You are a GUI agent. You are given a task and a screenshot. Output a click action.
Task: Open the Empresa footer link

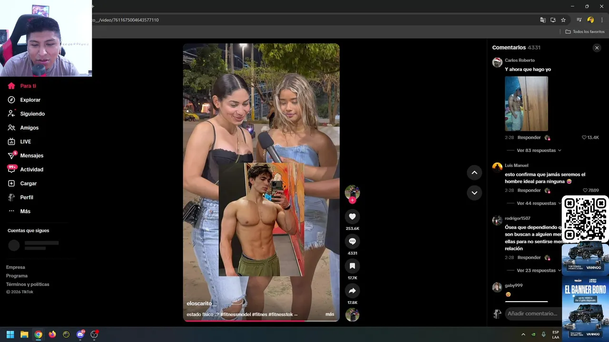click(16, 267)
